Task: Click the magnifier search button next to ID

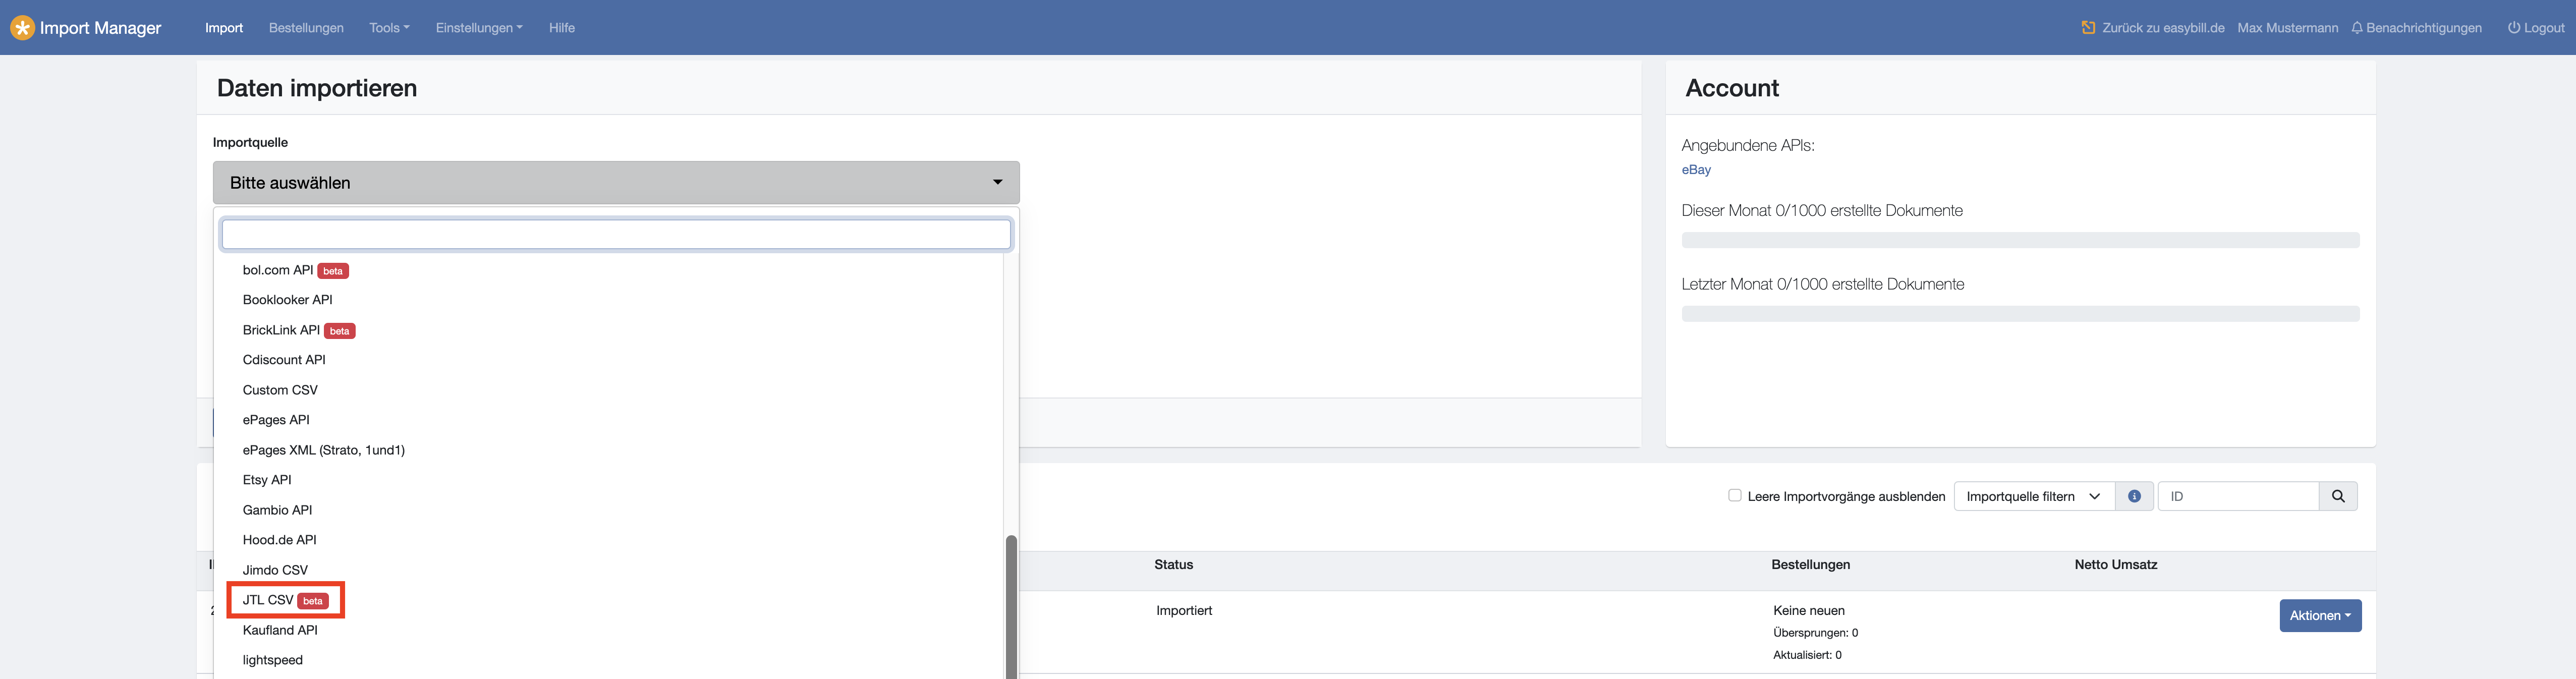Action: pyautogui.click(x=2338, y=496)
